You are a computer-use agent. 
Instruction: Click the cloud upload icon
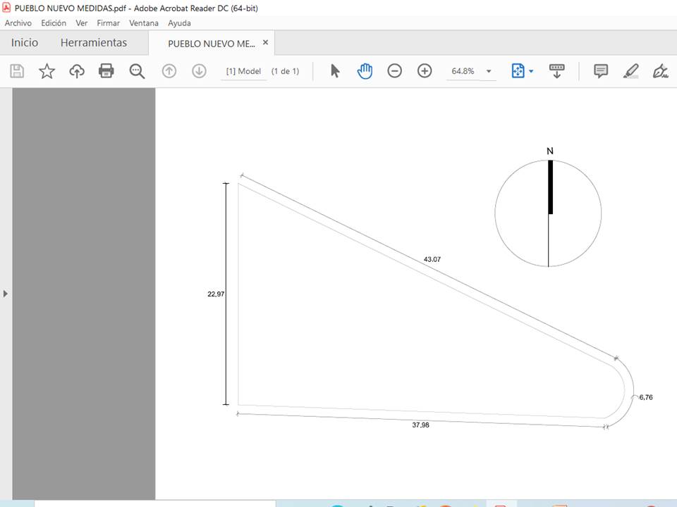[x=77, y=71]
